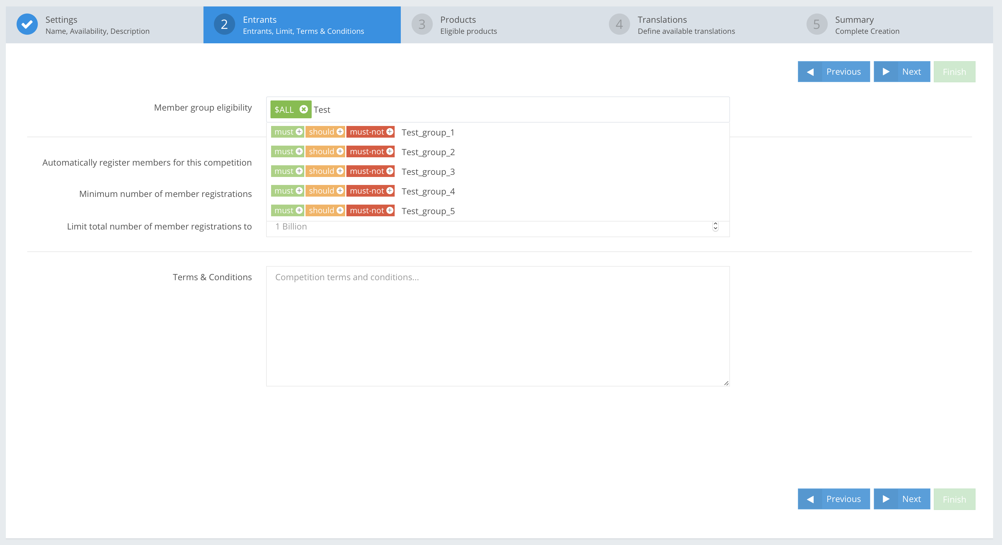1002x545 pixels.
Task: Click into the Member group eligibility field
Action: pos(506,110)
